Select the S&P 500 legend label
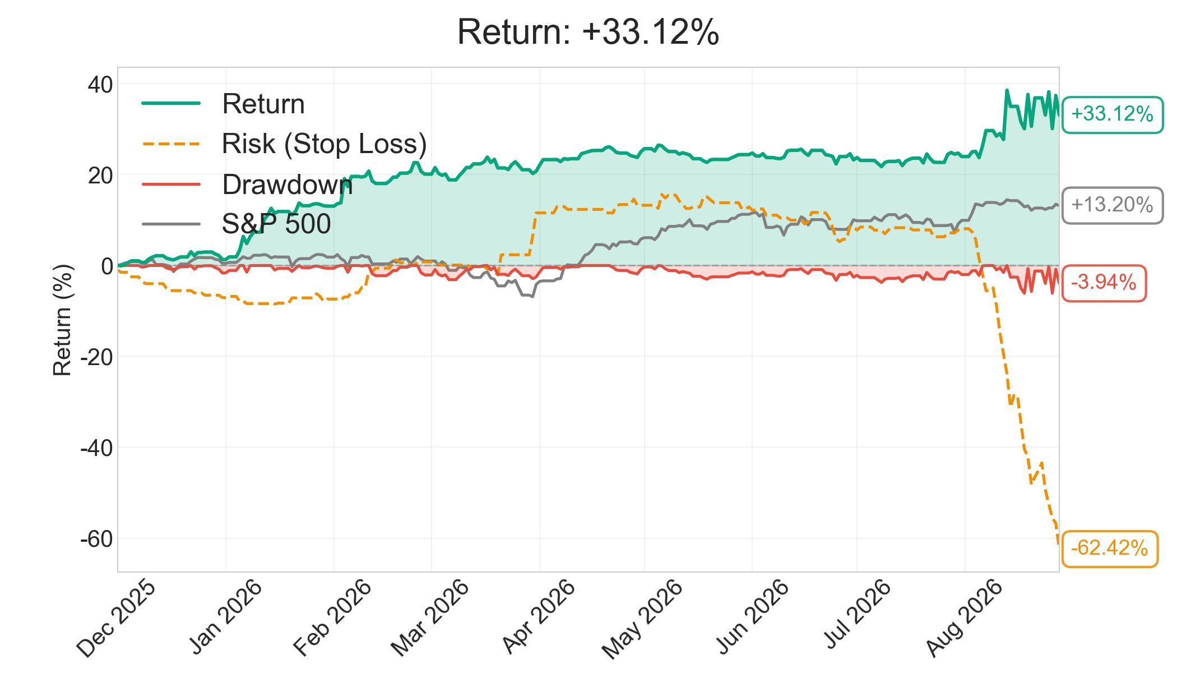 pyautogui.click(x=276, y=224)
